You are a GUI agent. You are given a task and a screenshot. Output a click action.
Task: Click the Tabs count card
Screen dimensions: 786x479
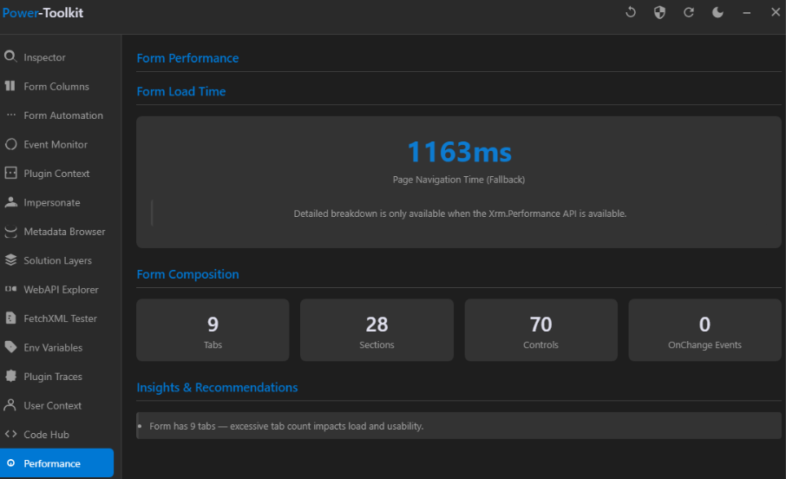click(x=213, y=330)
